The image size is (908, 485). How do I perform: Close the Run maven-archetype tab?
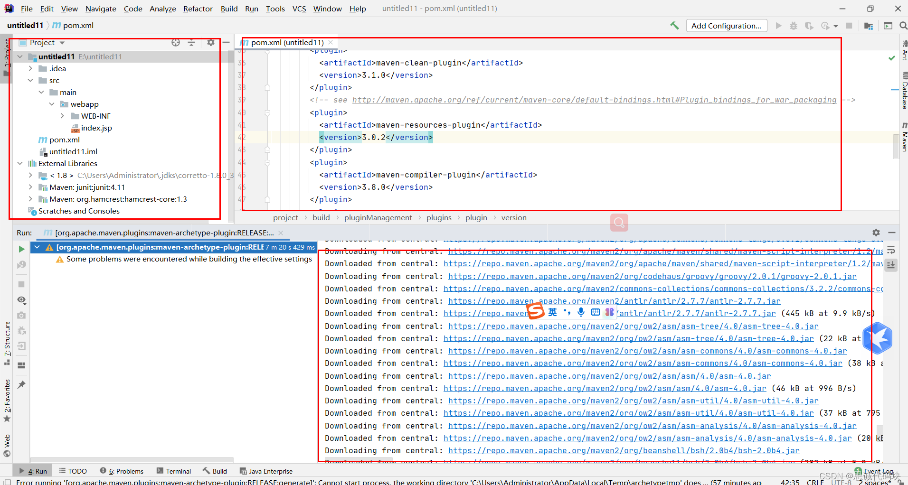[x=281, y=233]
